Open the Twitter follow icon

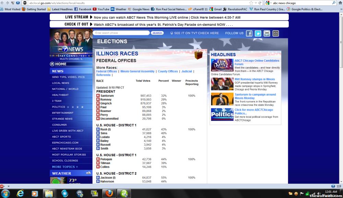[x=258, y=33]
